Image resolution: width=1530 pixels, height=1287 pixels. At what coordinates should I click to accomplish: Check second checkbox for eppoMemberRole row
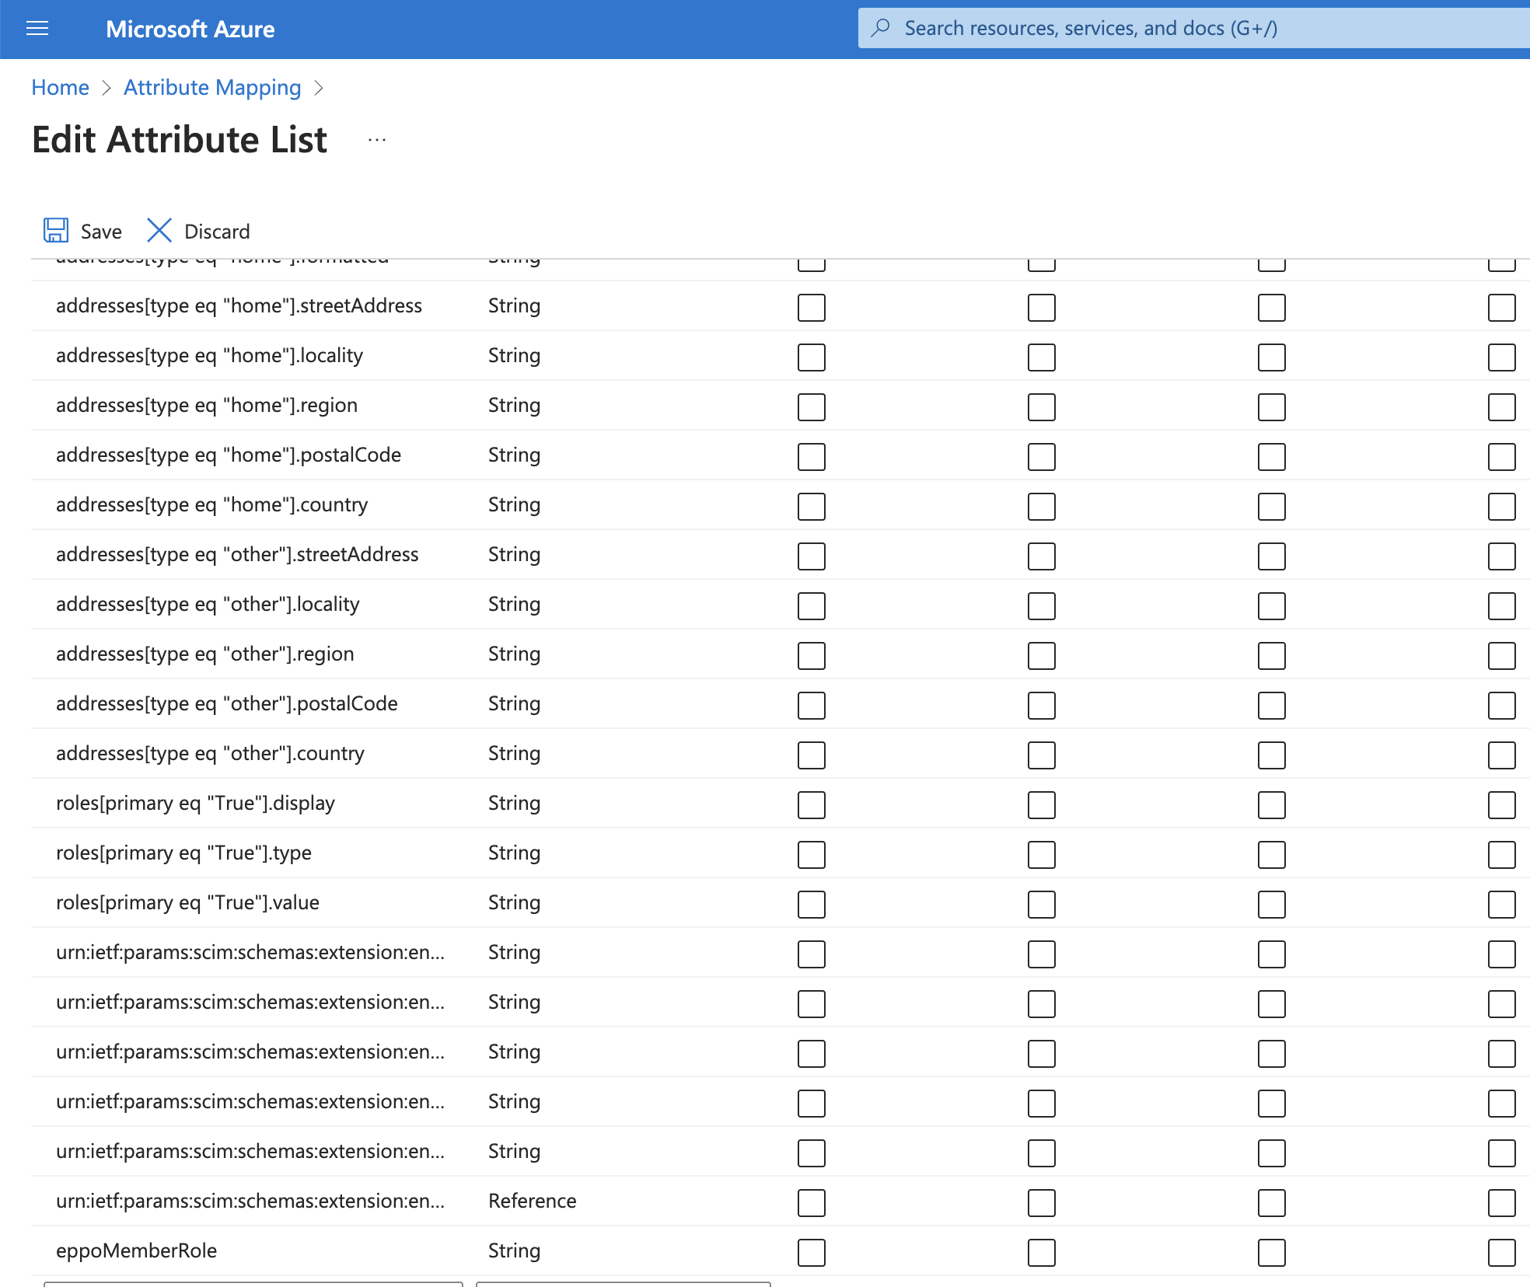tap(1042, 1253)
